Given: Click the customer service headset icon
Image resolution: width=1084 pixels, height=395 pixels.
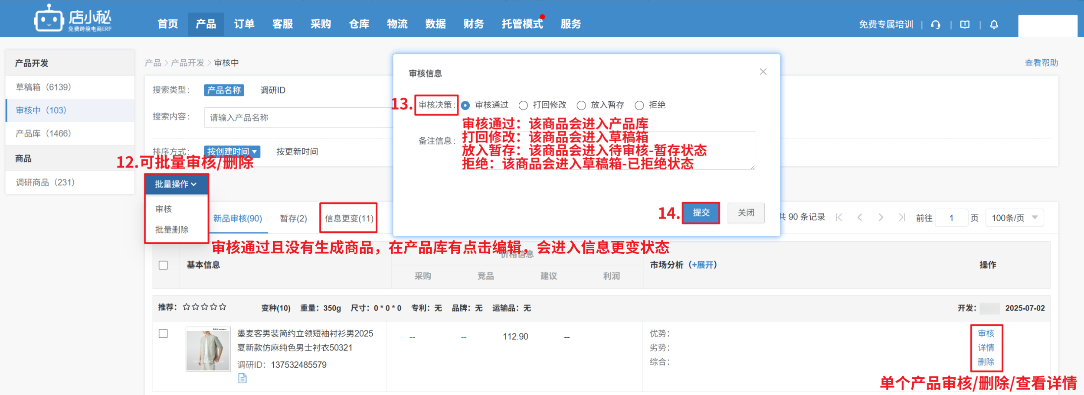Looking at the screenshot, I should click(936, 25).
